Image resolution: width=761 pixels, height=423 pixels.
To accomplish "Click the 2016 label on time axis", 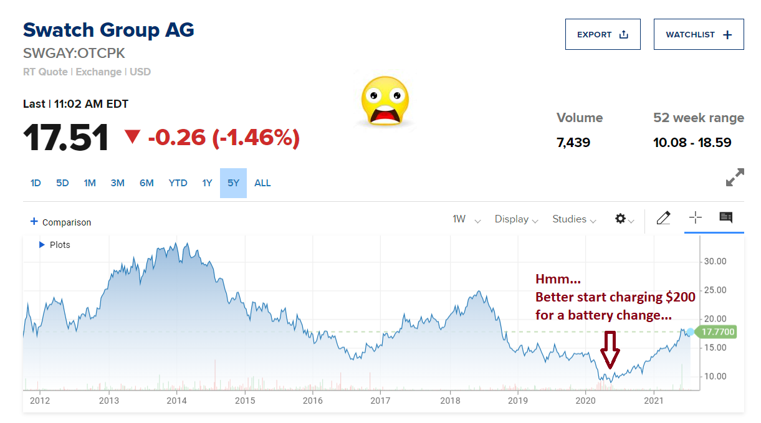I will pyautogui.click(x=312, y=400).
